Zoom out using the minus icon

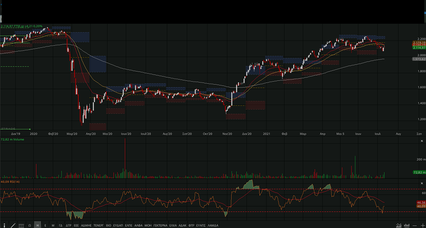(x=415, y=225)
